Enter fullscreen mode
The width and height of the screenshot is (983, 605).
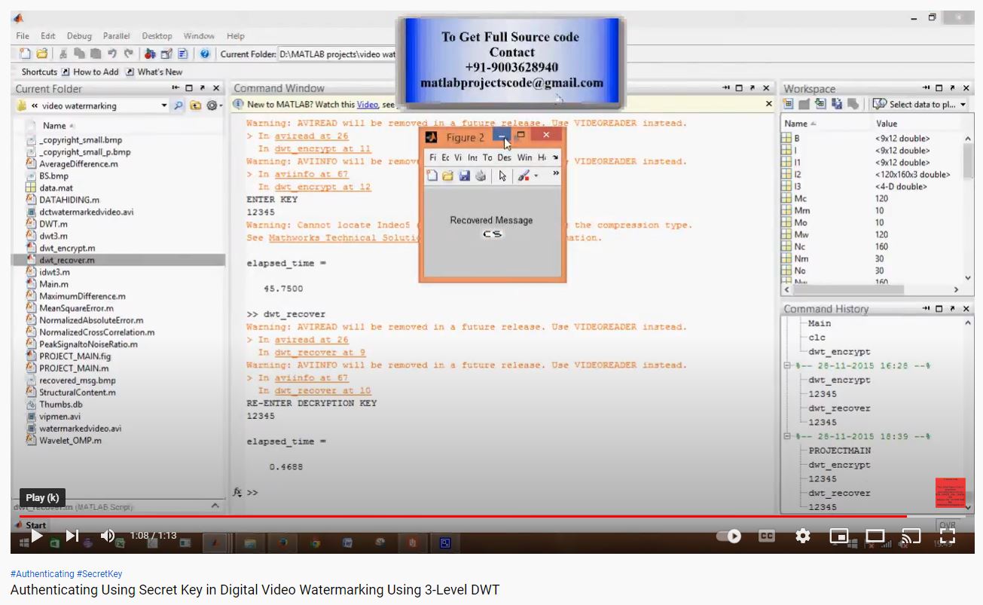pyautogui.click(x=948, y=536)
